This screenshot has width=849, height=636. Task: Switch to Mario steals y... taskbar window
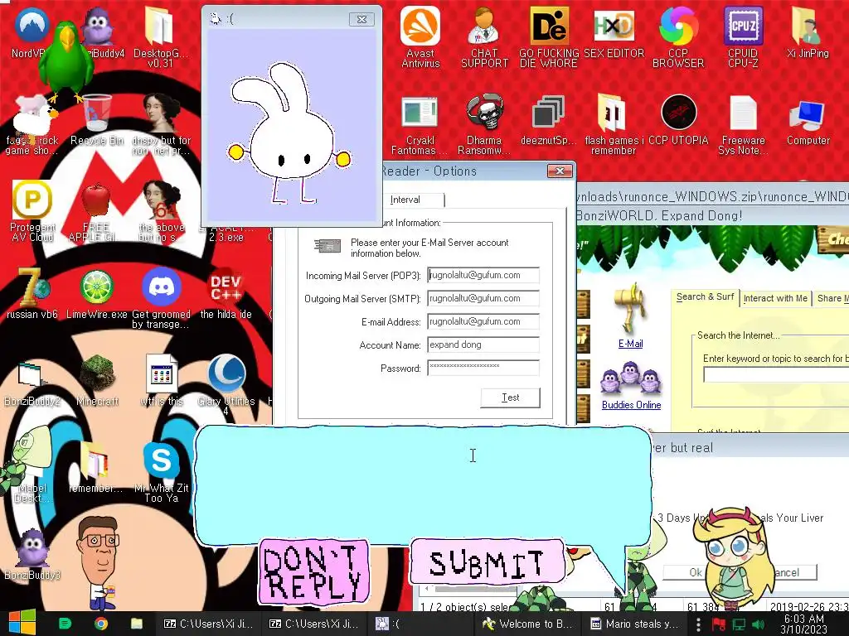[634, 624]
